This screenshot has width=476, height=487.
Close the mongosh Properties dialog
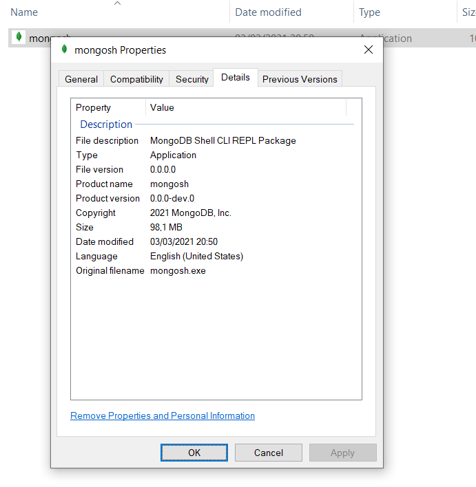pos(369,50)
